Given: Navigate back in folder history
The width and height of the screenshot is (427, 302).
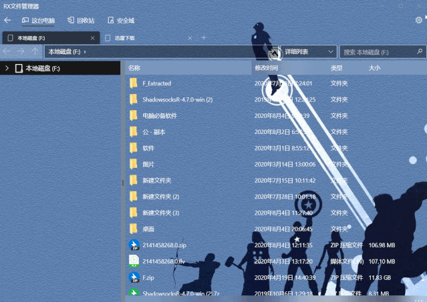Looking at the screenshot, I should pos(7,51).
